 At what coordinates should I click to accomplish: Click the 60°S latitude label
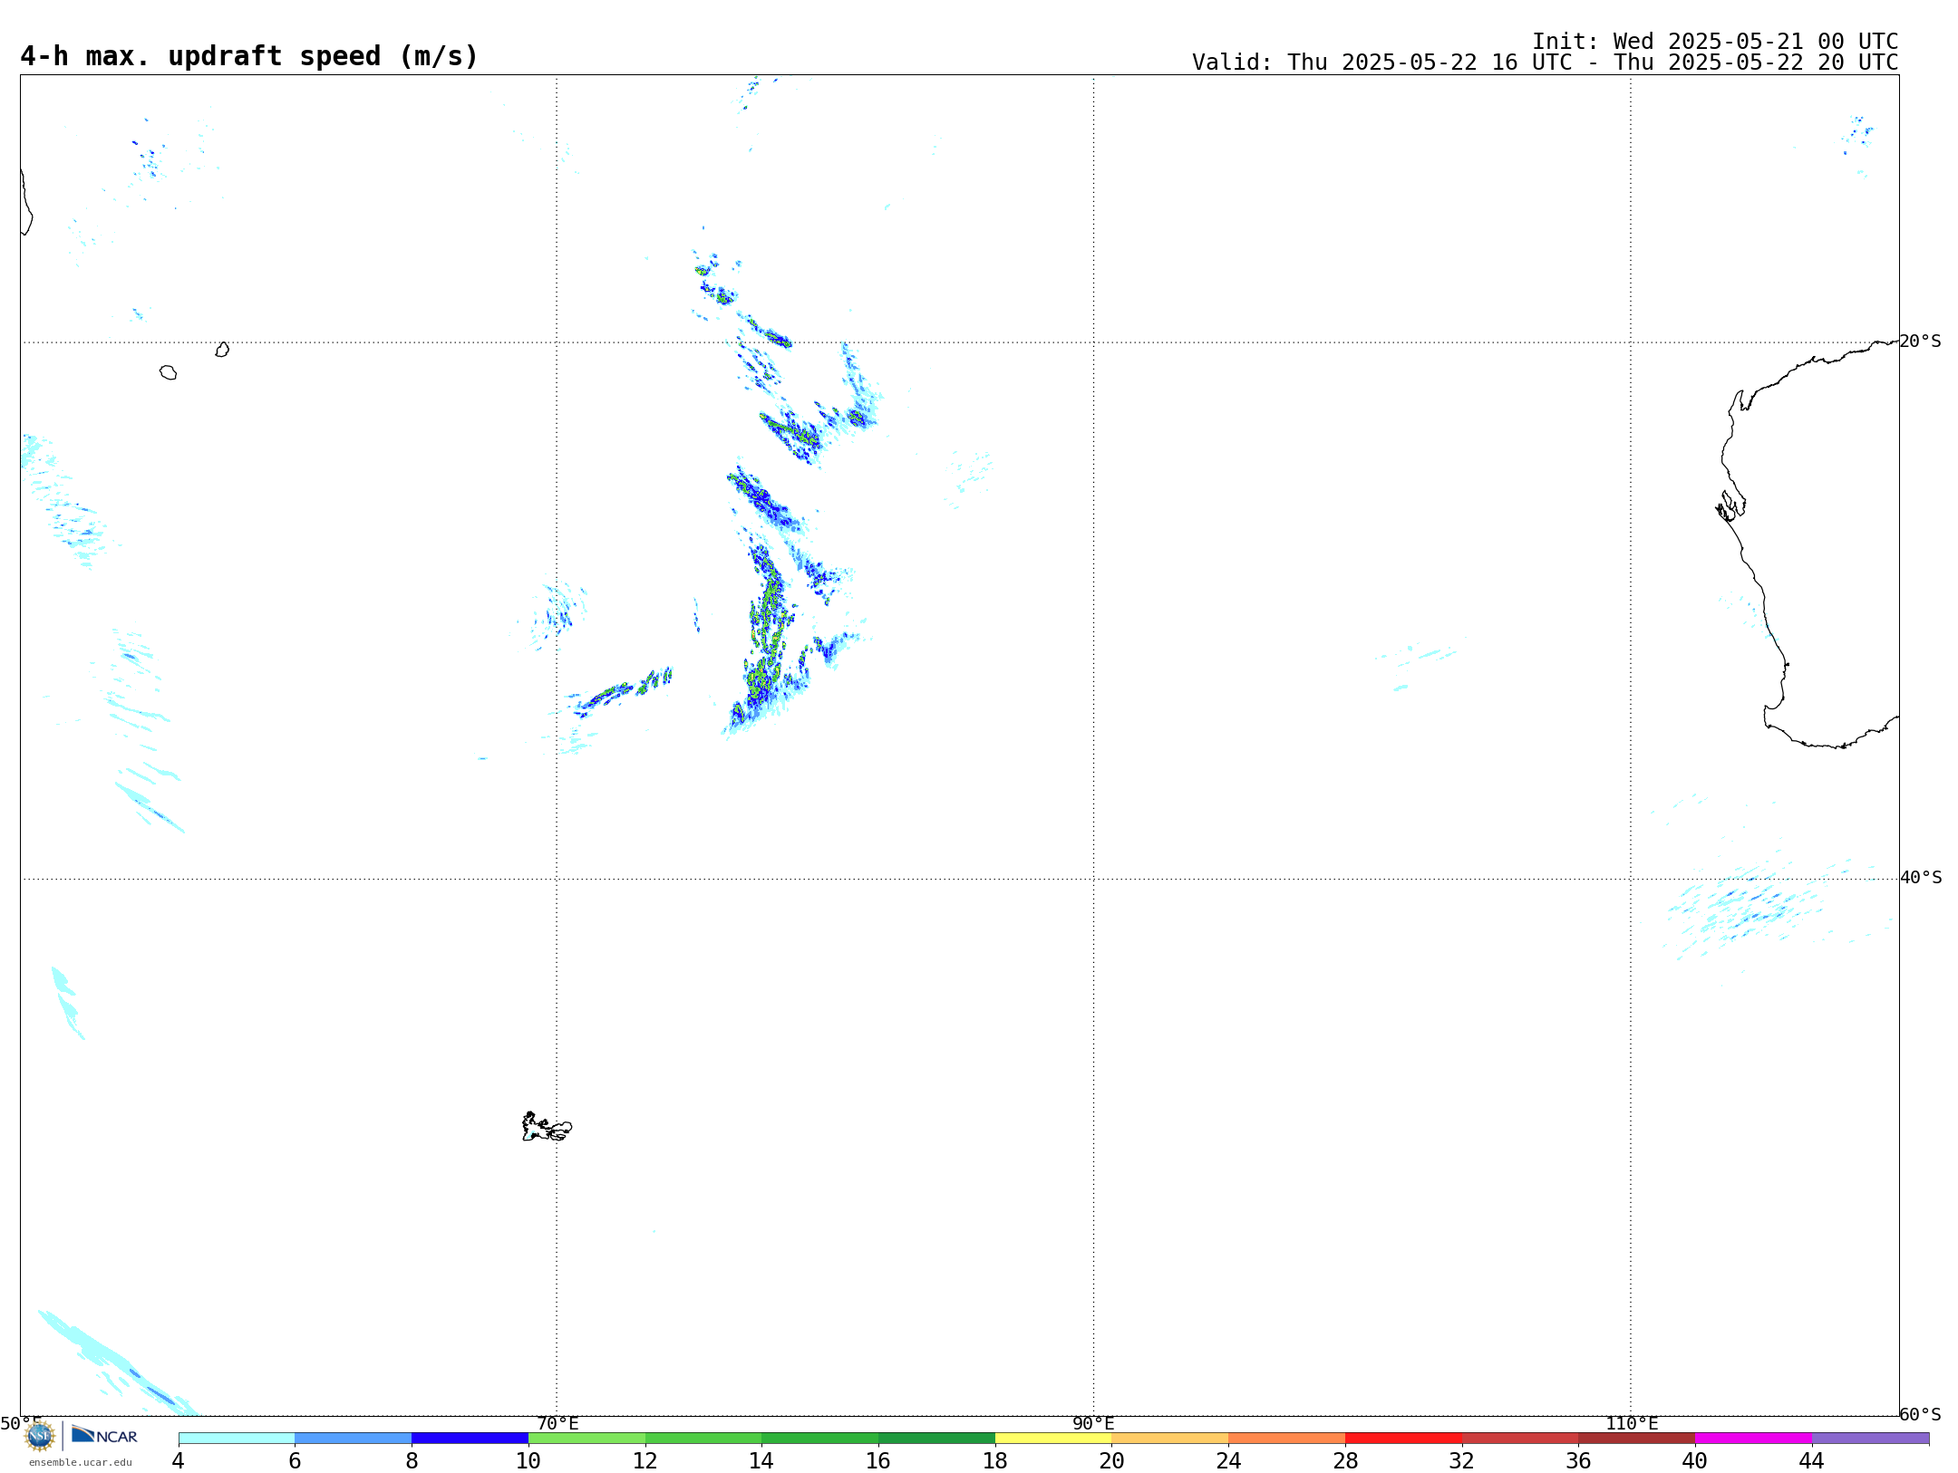tap(1920, 1414)
